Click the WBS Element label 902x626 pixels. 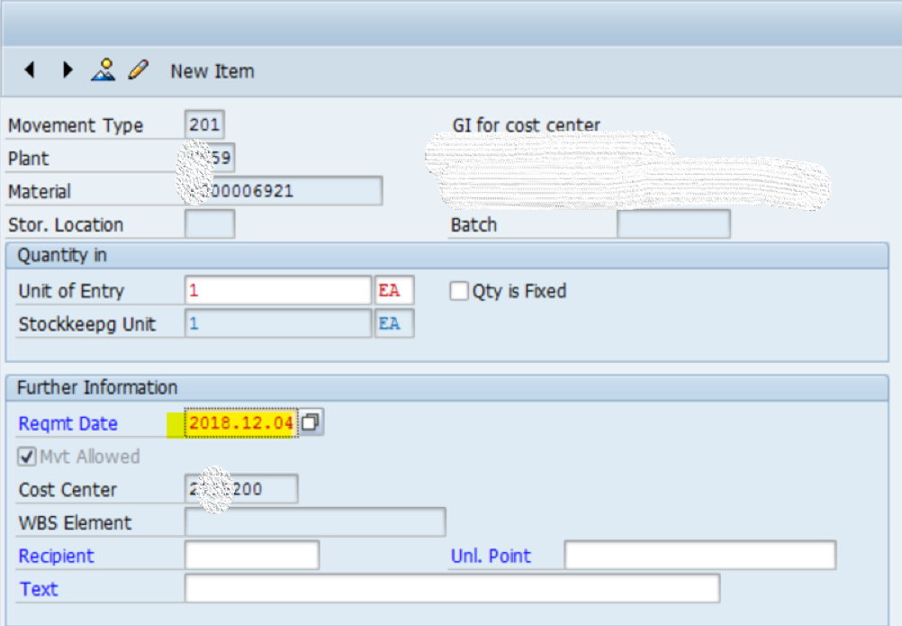coord(76,523)
